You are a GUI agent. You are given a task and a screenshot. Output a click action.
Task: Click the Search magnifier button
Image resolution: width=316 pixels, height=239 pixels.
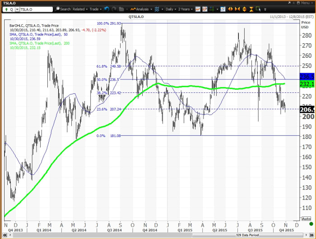click(62, 9)
